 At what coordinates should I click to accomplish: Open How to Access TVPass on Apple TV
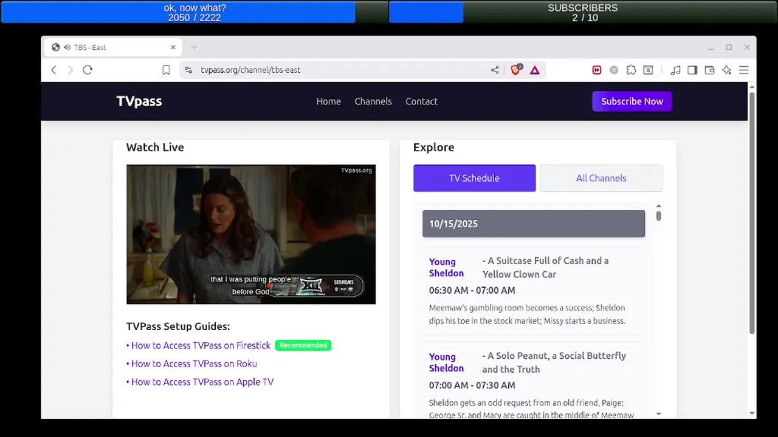tap(202, 382)
